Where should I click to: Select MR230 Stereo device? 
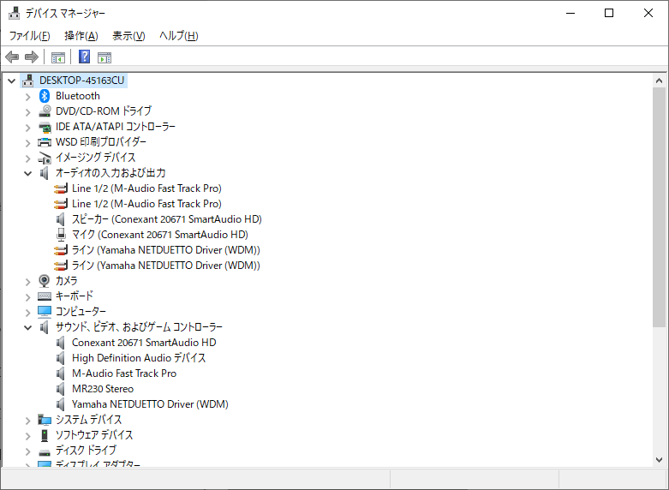(103, 388)
